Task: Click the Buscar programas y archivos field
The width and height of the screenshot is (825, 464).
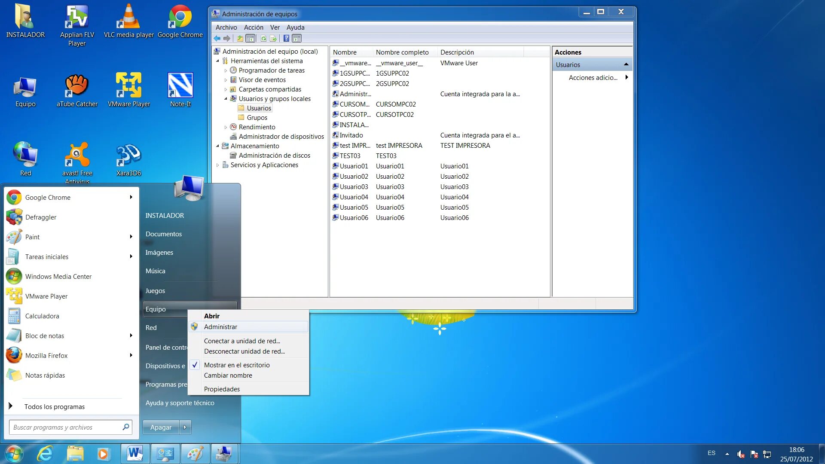Action: (64, 427)
